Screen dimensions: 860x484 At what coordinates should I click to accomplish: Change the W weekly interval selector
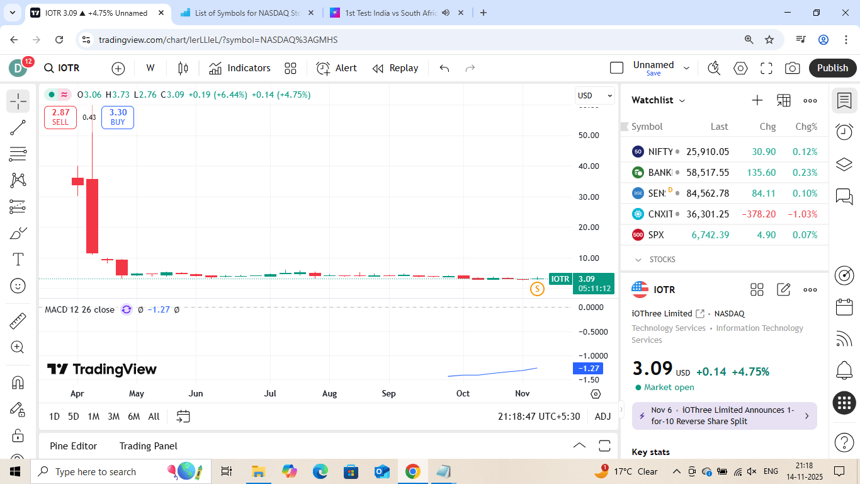[150, 68]
